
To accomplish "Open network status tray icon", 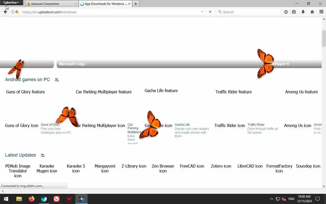I will click(278, 199).
